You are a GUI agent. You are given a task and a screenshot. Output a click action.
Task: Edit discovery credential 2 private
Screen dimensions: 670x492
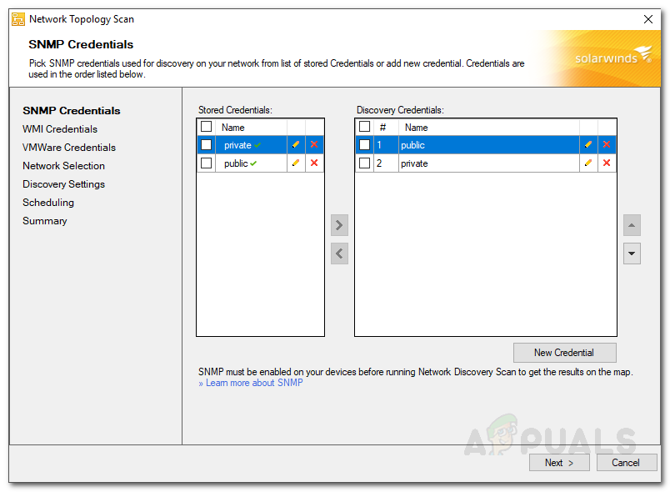point(588,163)
